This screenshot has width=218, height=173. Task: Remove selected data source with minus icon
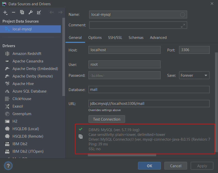(x=14, y=12)
